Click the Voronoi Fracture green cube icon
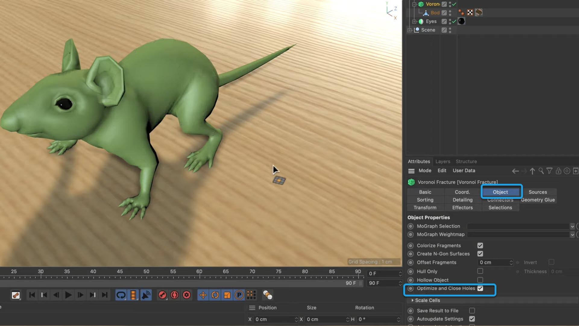The width and height of the screenshot is (579, 326). pyautogui.click(x=421, y=4)
